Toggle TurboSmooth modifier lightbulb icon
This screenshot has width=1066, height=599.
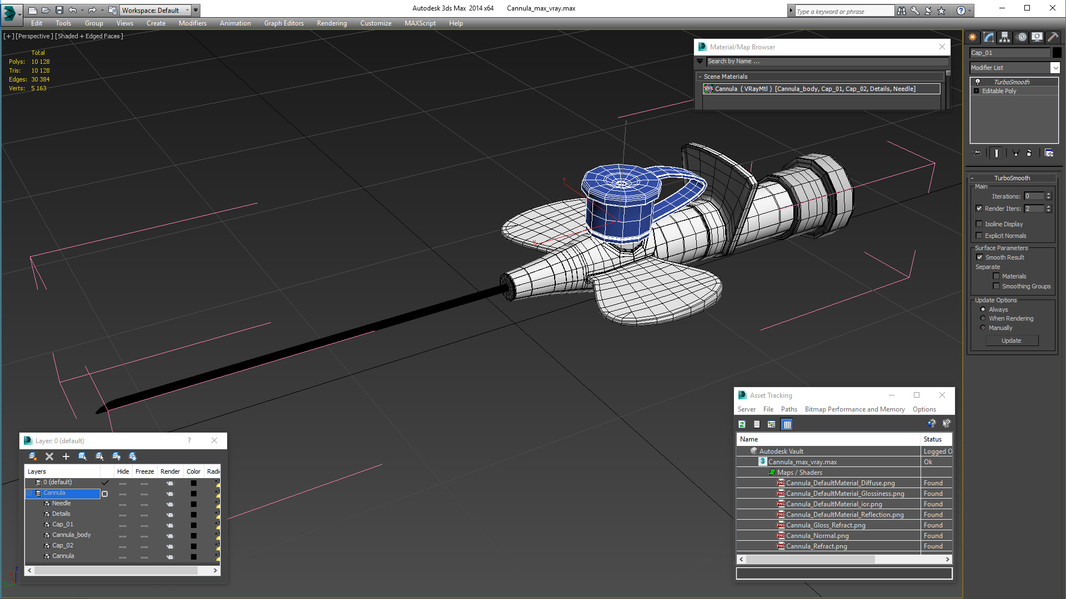pyautogui.click(x=978, y=82)
